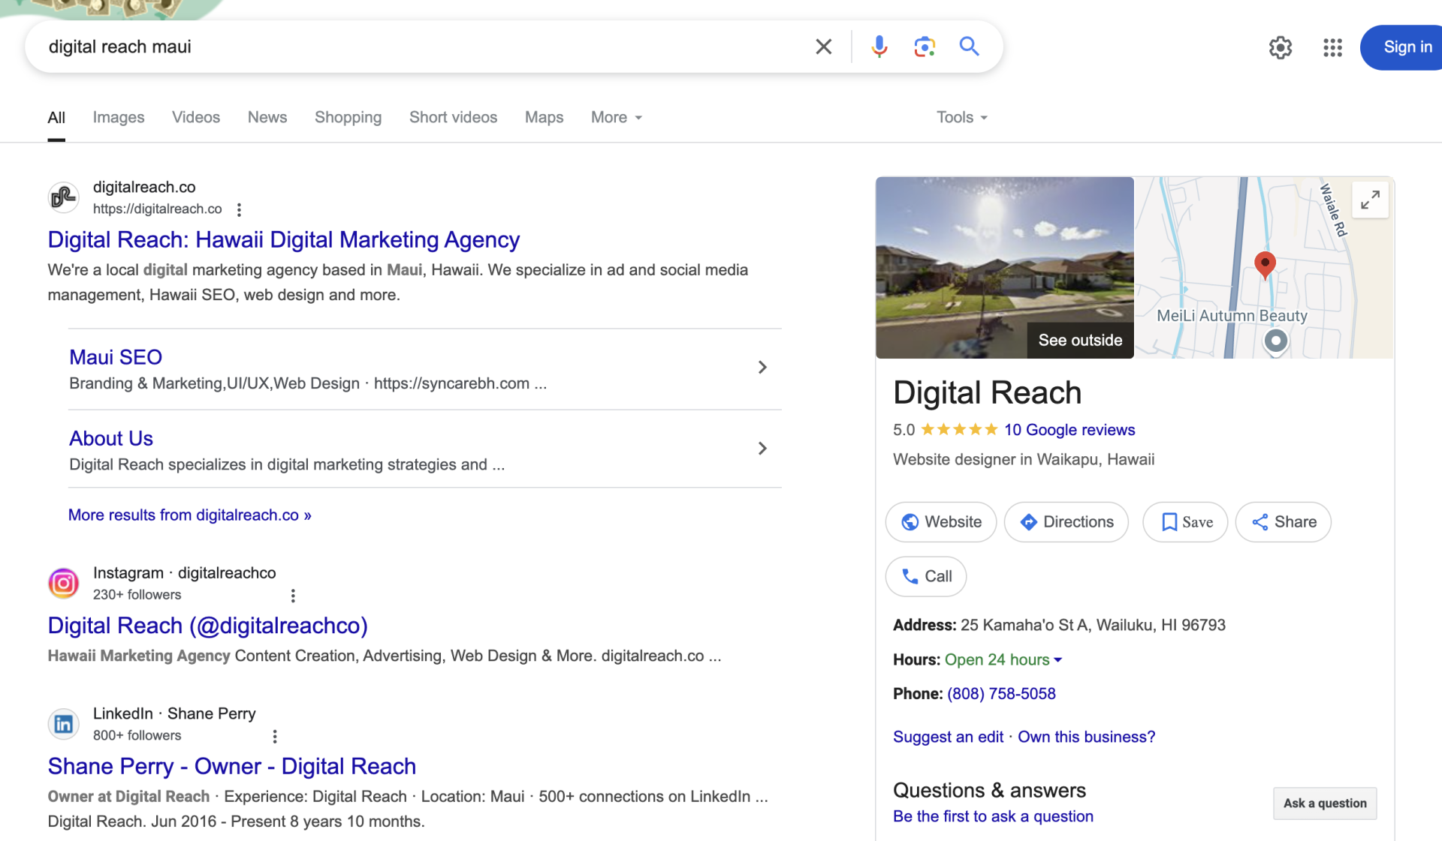The height and width of the screenshot is (841, 1442).
Task: Open the quick settings gear icon
Action: 1281,47
